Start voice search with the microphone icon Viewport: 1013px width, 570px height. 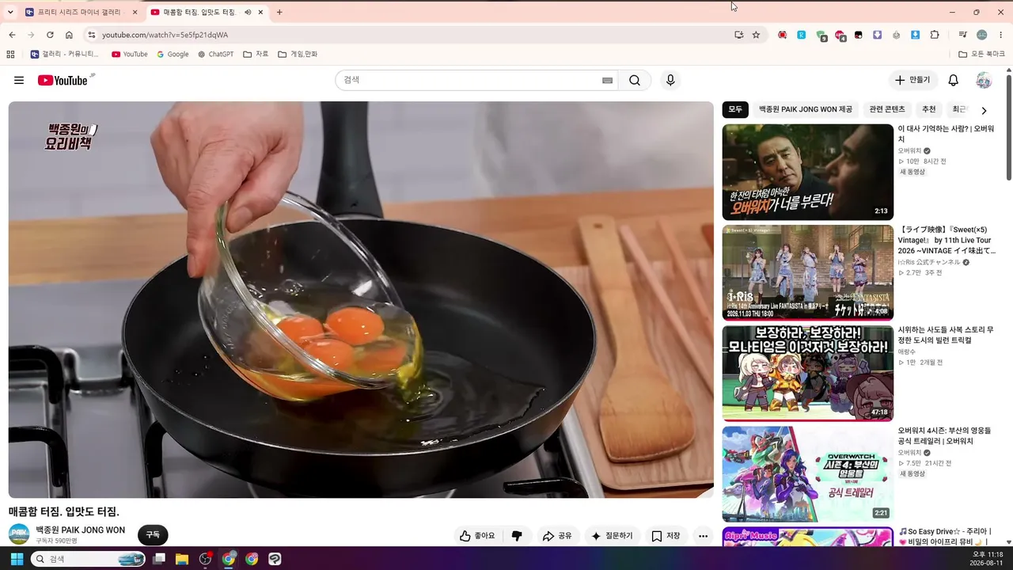coord(670,80)
